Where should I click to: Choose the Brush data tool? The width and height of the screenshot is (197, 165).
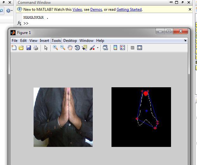pyautogui.click(x=92, y=48)
